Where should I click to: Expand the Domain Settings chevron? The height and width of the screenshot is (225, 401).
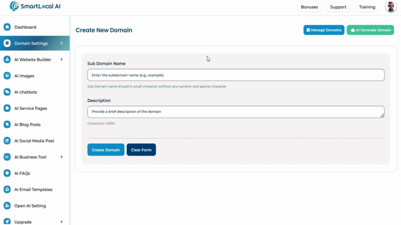[x=62, y=43]
